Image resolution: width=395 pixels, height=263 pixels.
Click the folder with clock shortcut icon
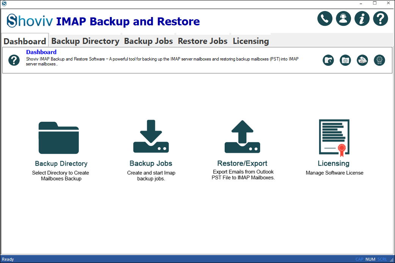328,60
